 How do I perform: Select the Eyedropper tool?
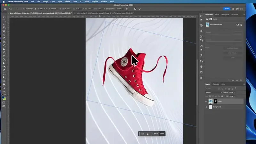click(x=4, y=38)
